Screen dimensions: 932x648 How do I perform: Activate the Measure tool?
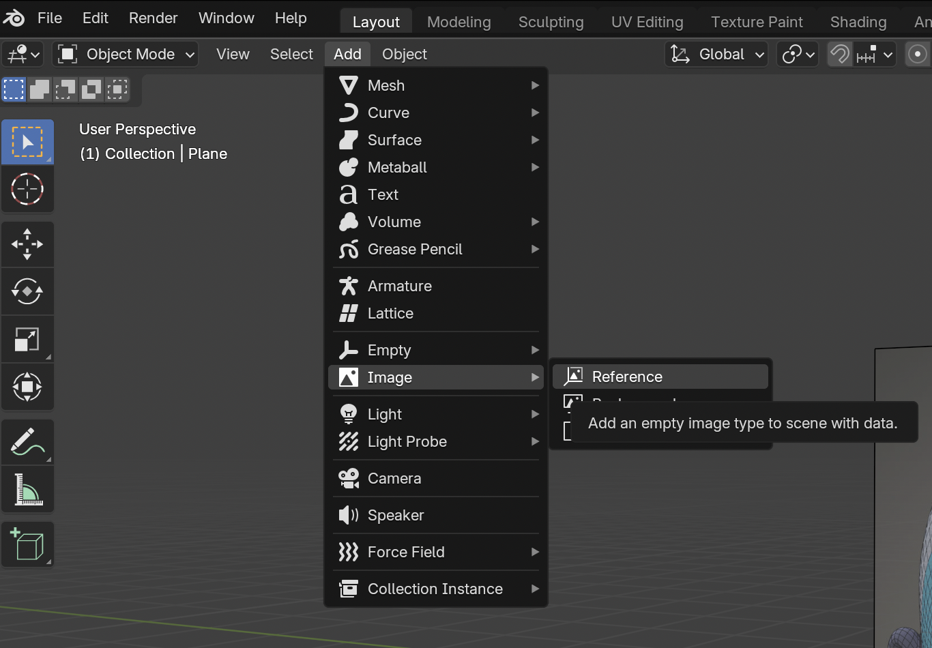(27, 490)
